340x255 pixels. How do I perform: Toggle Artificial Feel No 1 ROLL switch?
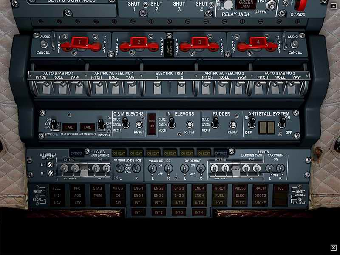pyautogui.click(x=116, y=88)
